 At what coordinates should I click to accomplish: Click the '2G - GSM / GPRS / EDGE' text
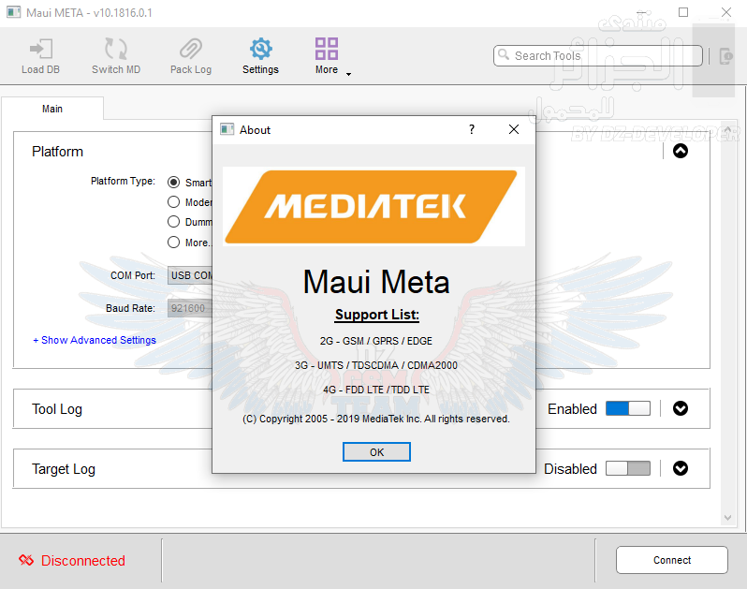[x=376, y=341]
